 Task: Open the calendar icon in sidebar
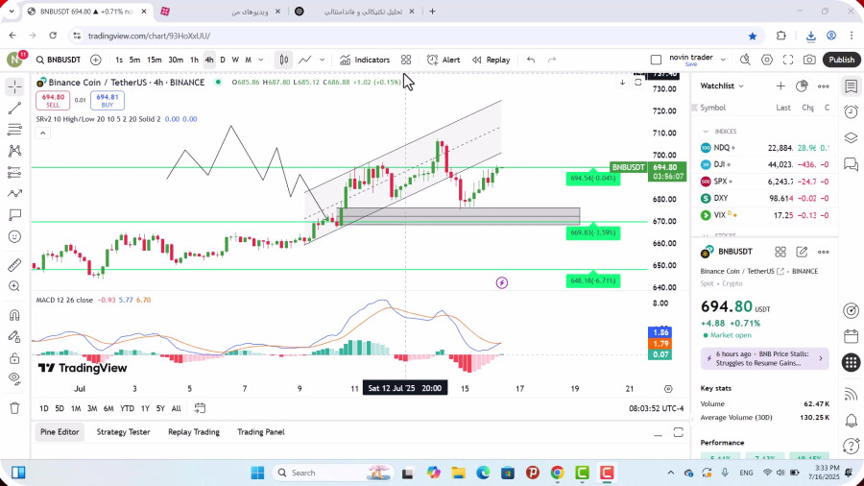(852, 336)
